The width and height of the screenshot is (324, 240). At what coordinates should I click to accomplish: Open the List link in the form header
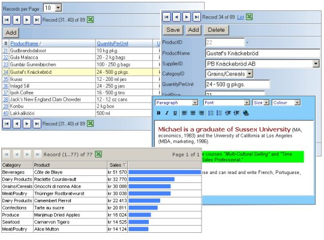tap(241, 17)
